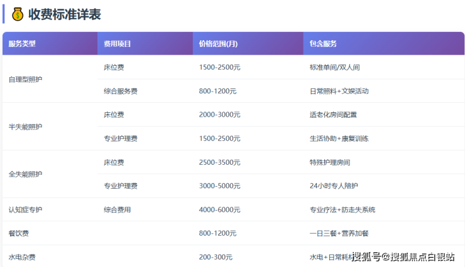The height and width of the screenshot is (267, 465).
Task: Select the 服务类型 column header
Action: [x=22, y=44]
